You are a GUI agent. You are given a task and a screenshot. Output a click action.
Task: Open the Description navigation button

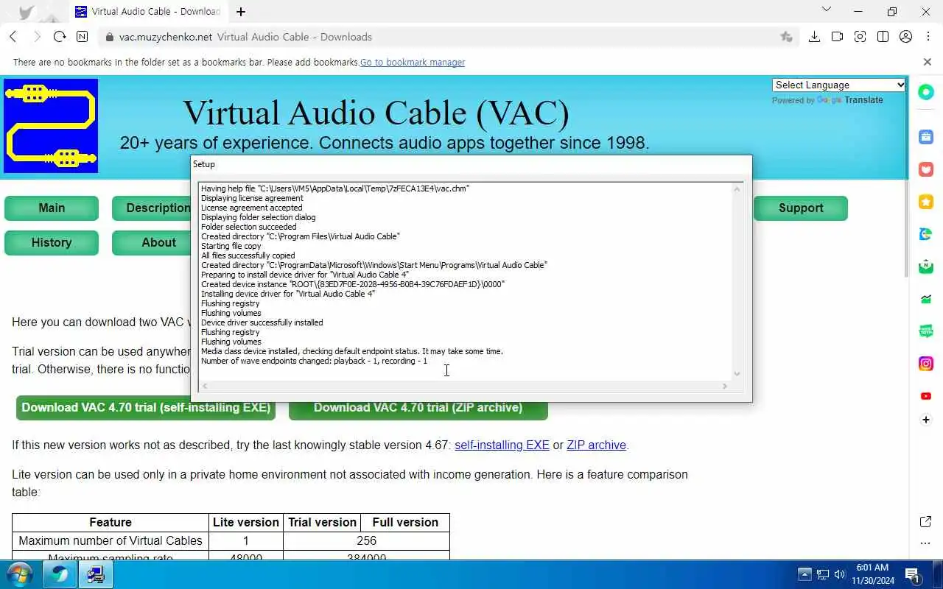tap(152, 208)
